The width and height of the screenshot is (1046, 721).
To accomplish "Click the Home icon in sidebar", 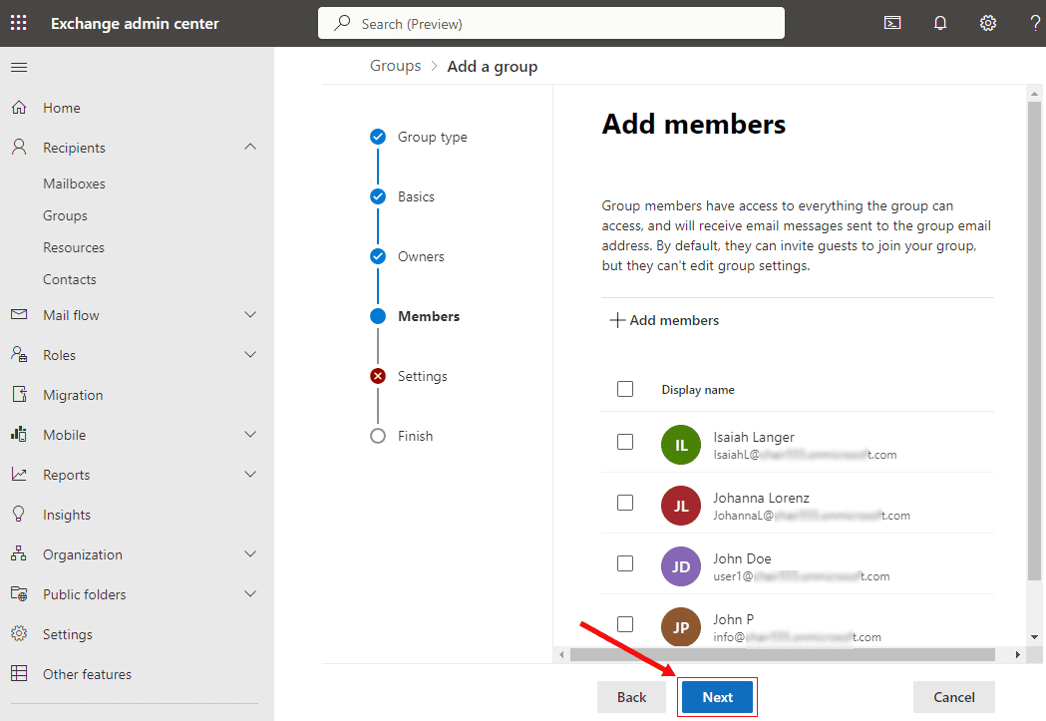I will 19,108.
